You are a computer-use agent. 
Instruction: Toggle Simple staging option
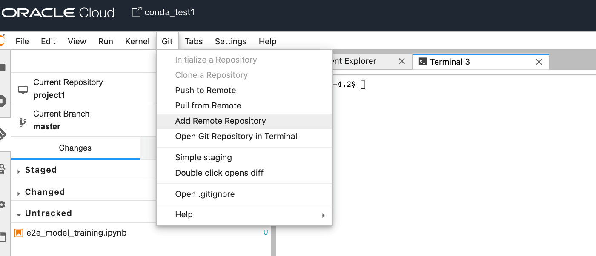pos(203,157)
